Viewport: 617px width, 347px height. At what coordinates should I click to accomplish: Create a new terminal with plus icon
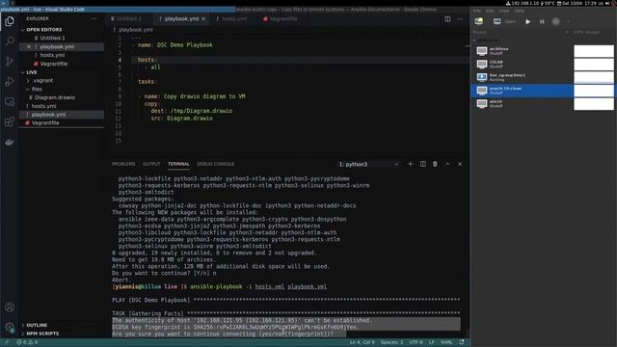point(410,164)
